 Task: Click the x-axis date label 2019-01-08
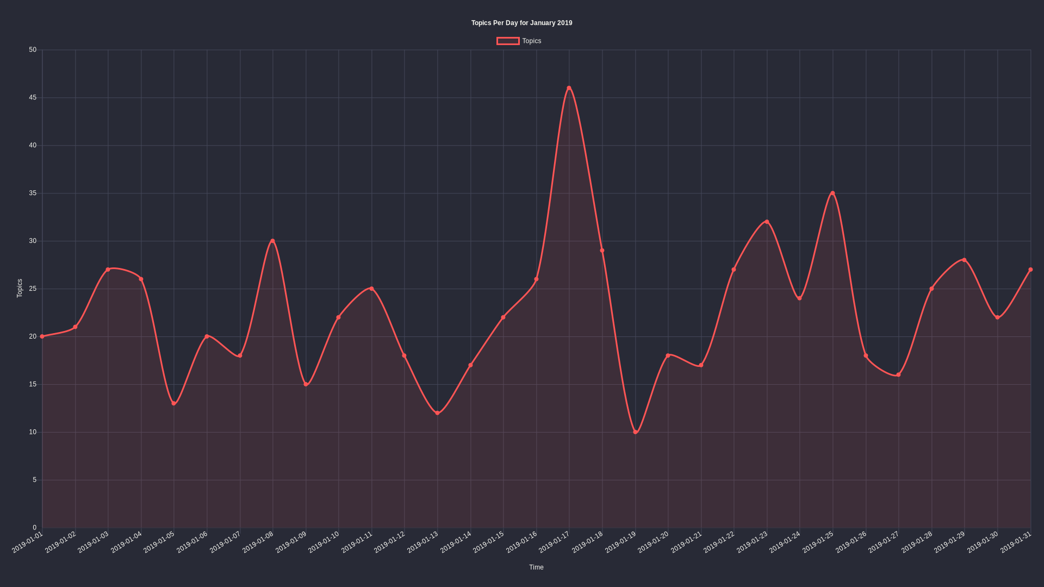tap(258, 542)
